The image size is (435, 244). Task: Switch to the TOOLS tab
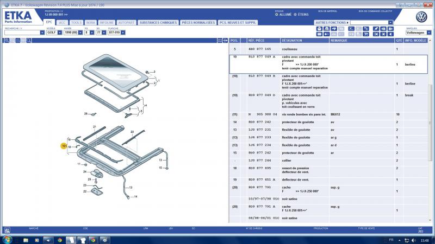coord(76,22)
